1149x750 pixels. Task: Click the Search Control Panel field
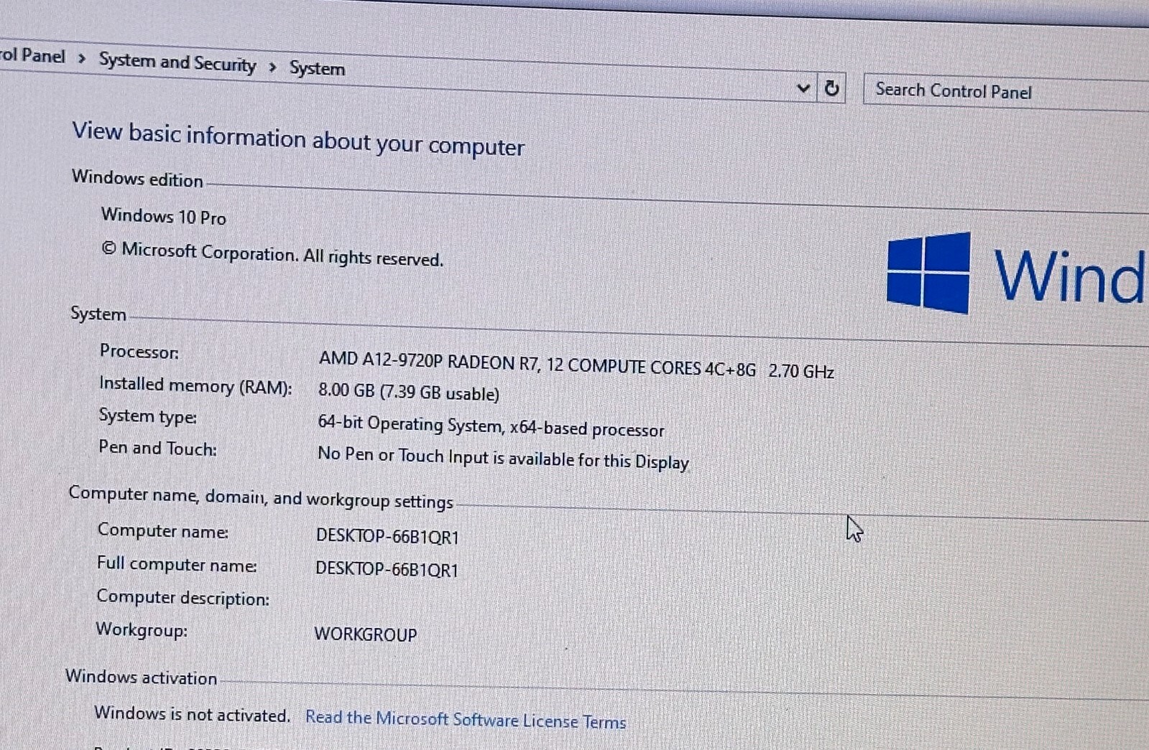click(1006, 92)
